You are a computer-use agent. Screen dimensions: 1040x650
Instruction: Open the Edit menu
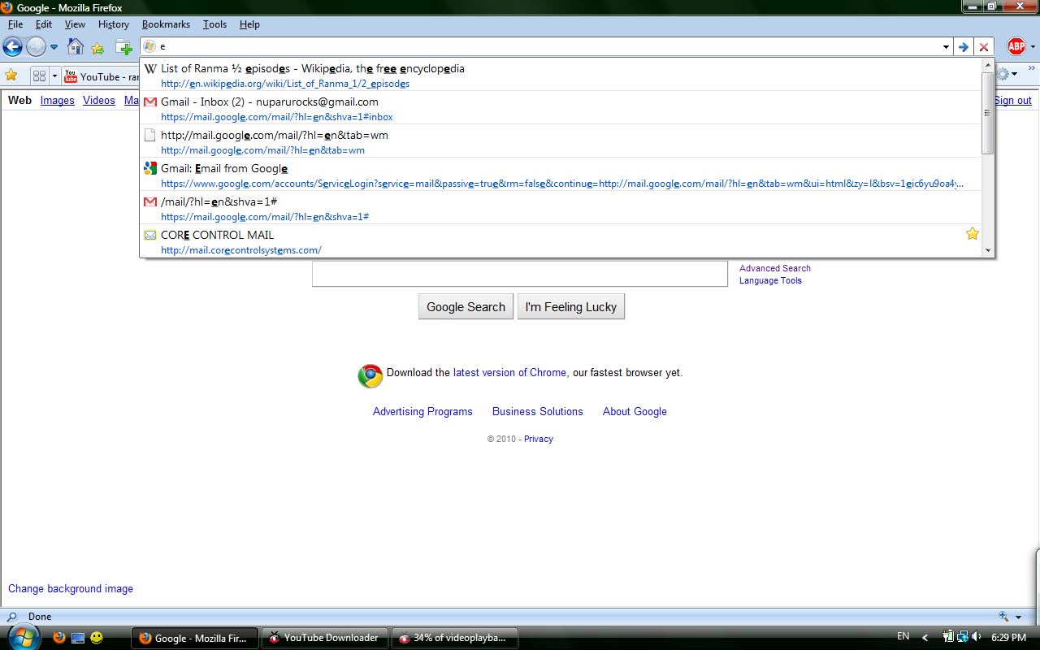[44, 24]
